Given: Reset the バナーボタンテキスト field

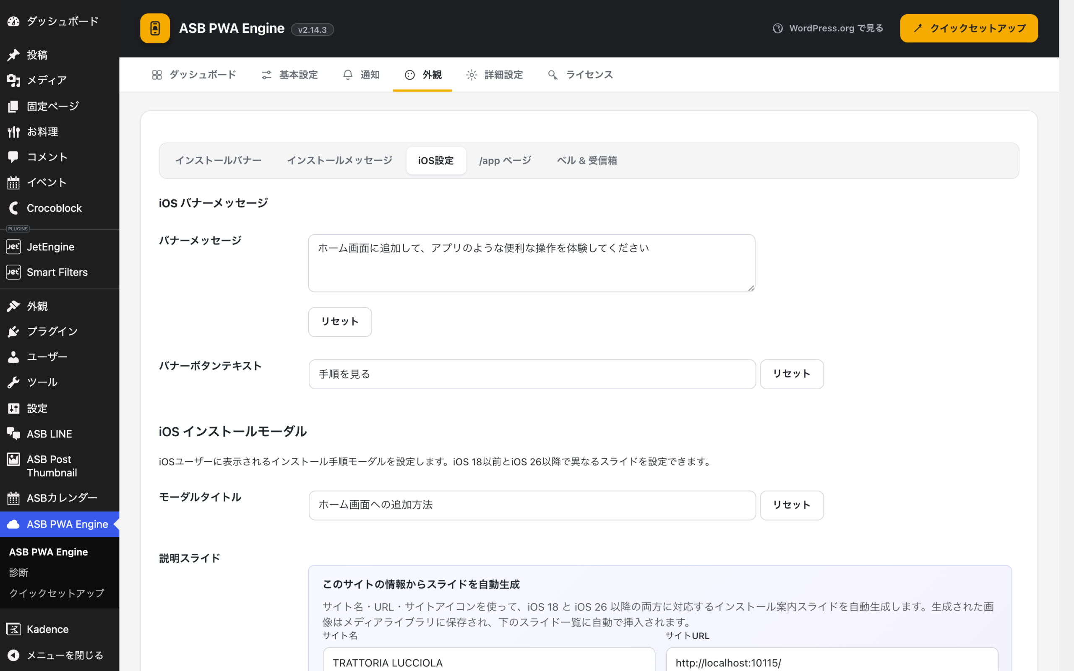Looking at the screenshot, I should pyautogui.click(x=792, y=374).
